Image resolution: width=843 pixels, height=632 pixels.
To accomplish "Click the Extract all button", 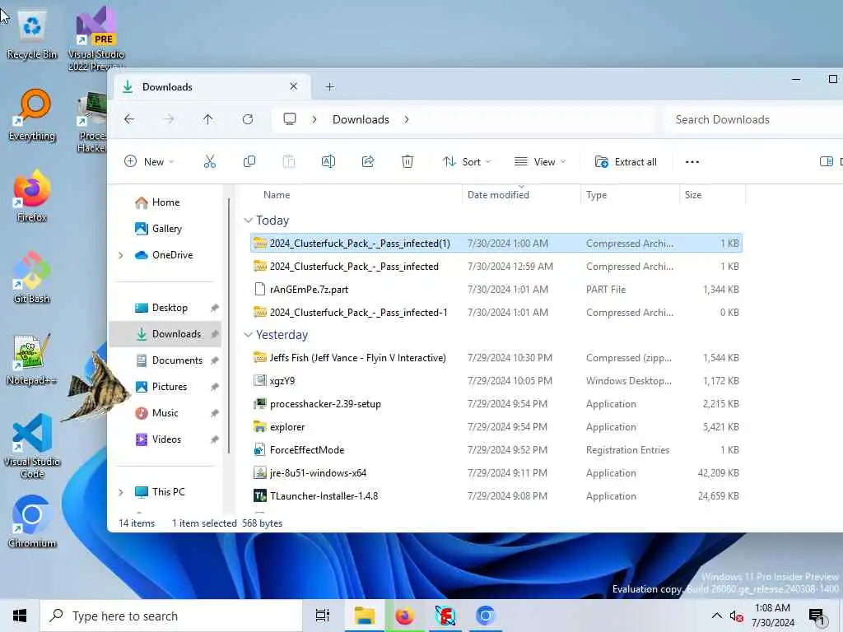I will point(626,162).
